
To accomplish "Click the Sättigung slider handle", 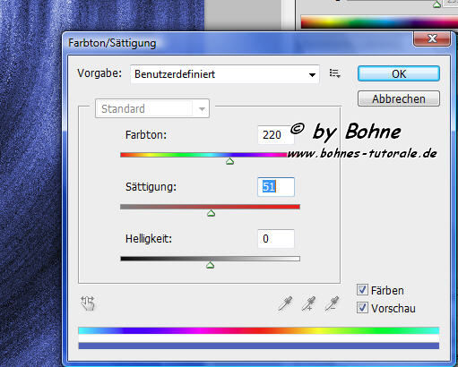I will [212, 213].
